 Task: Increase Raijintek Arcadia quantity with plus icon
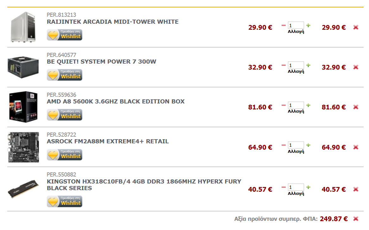(308, 25)
